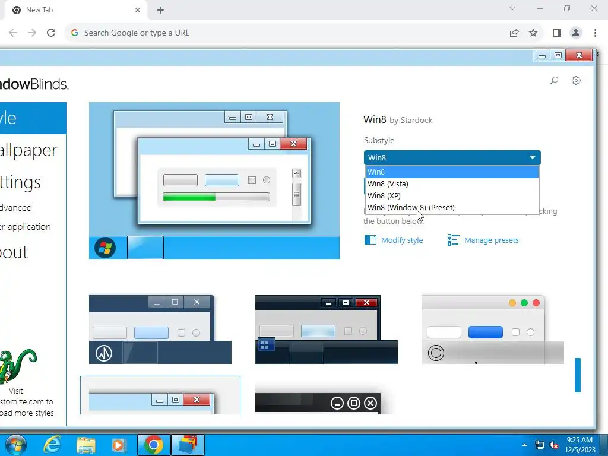Toggle Chrome side panel icon

[557, 33]
